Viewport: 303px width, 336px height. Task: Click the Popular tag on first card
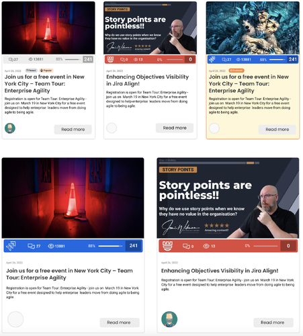46,71
